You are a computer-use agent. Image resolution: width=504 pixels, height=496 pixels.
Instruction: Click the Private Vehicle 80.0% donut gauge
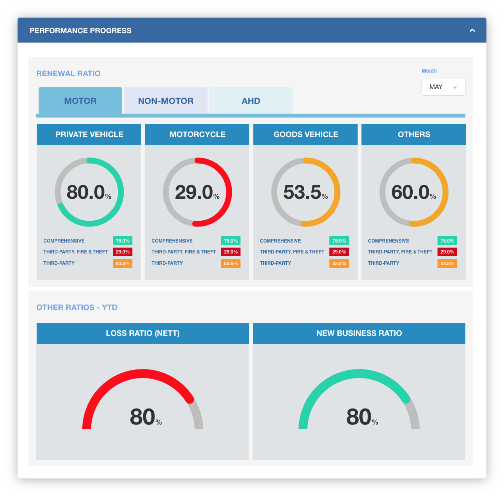pos(89,192)
